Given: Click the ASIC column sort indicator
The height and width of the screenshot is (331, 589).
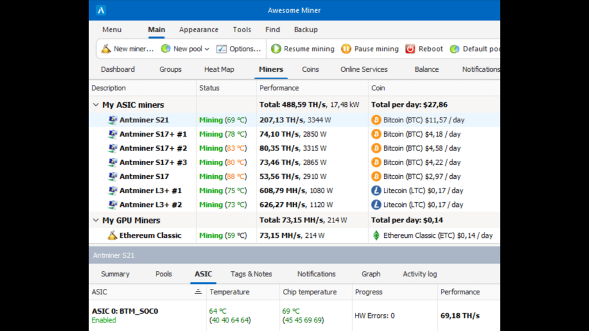Looking at the screenshot, I should (198, 291).
